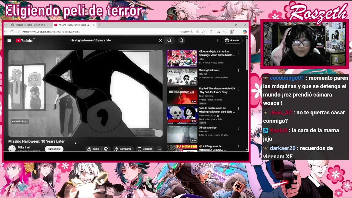Open options menu for Dibuja conmigo

pyautogui.click(x=238, y=128)
